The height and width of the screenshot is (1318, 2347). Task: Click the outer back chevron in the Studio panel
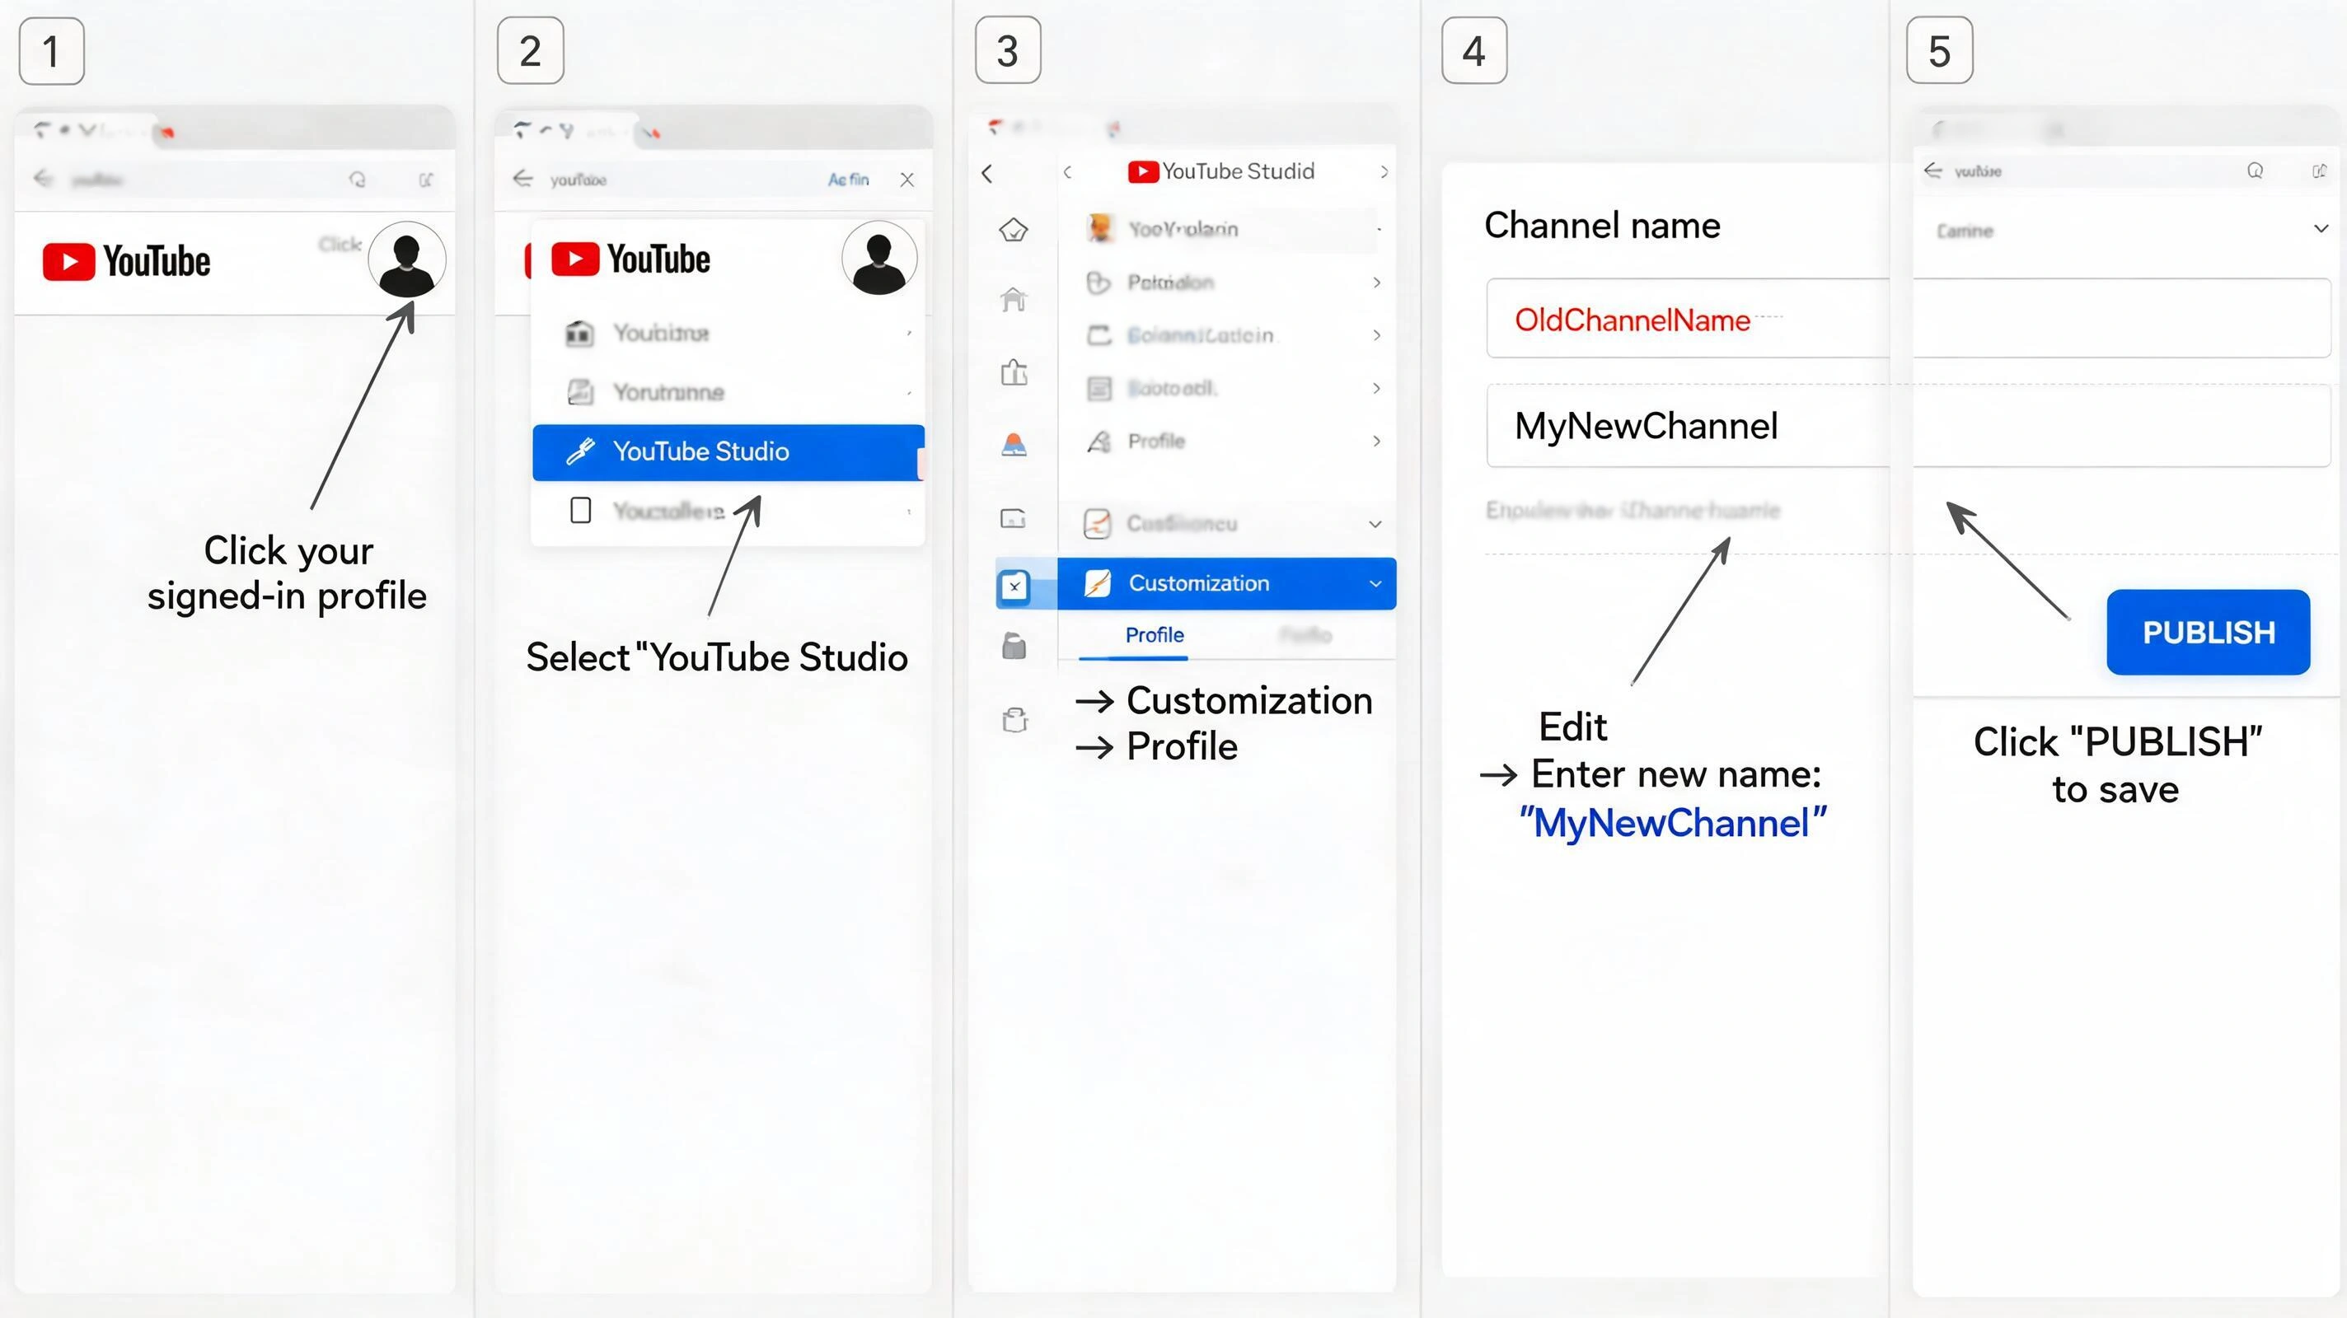[x=986, y=173]
